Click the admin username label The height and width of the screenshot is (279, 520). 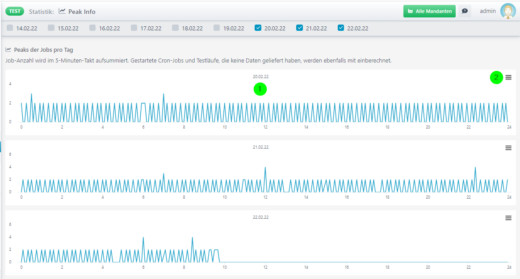[487, 11]
